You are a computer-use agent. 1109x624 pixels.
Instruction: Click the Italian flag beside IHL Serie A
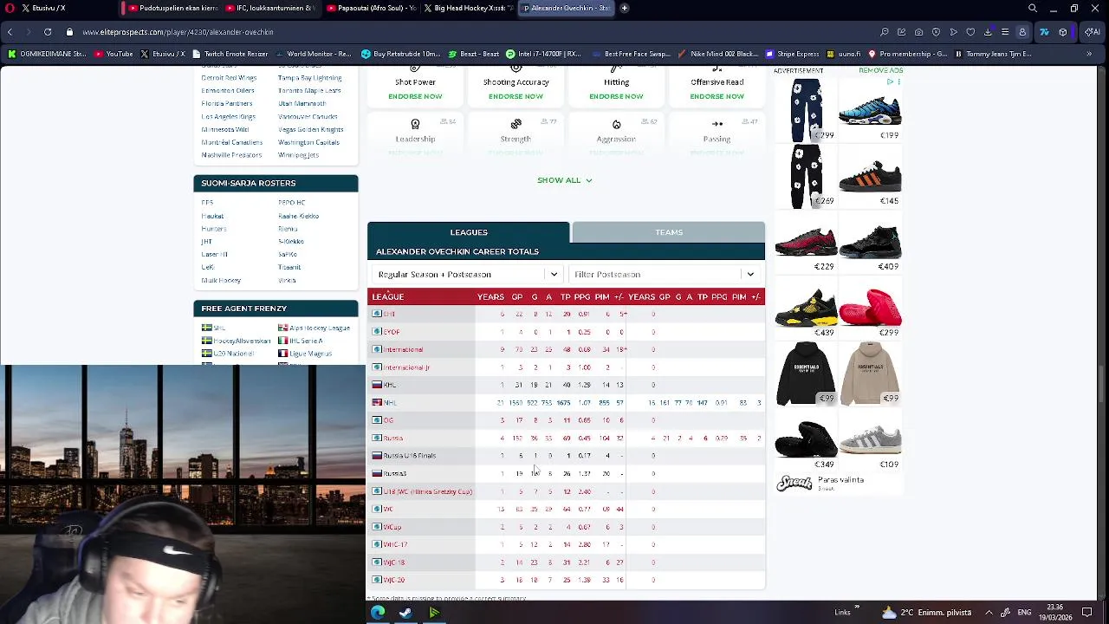click(282, 341)
